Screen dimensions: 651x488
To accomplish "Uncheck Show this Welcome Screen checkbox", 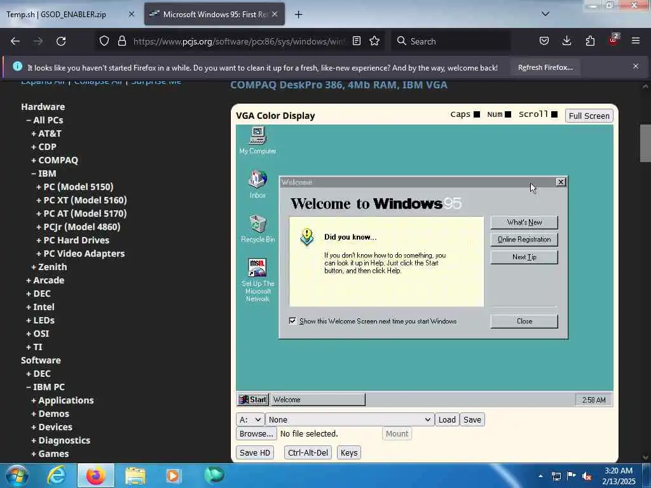I will 292,321.
